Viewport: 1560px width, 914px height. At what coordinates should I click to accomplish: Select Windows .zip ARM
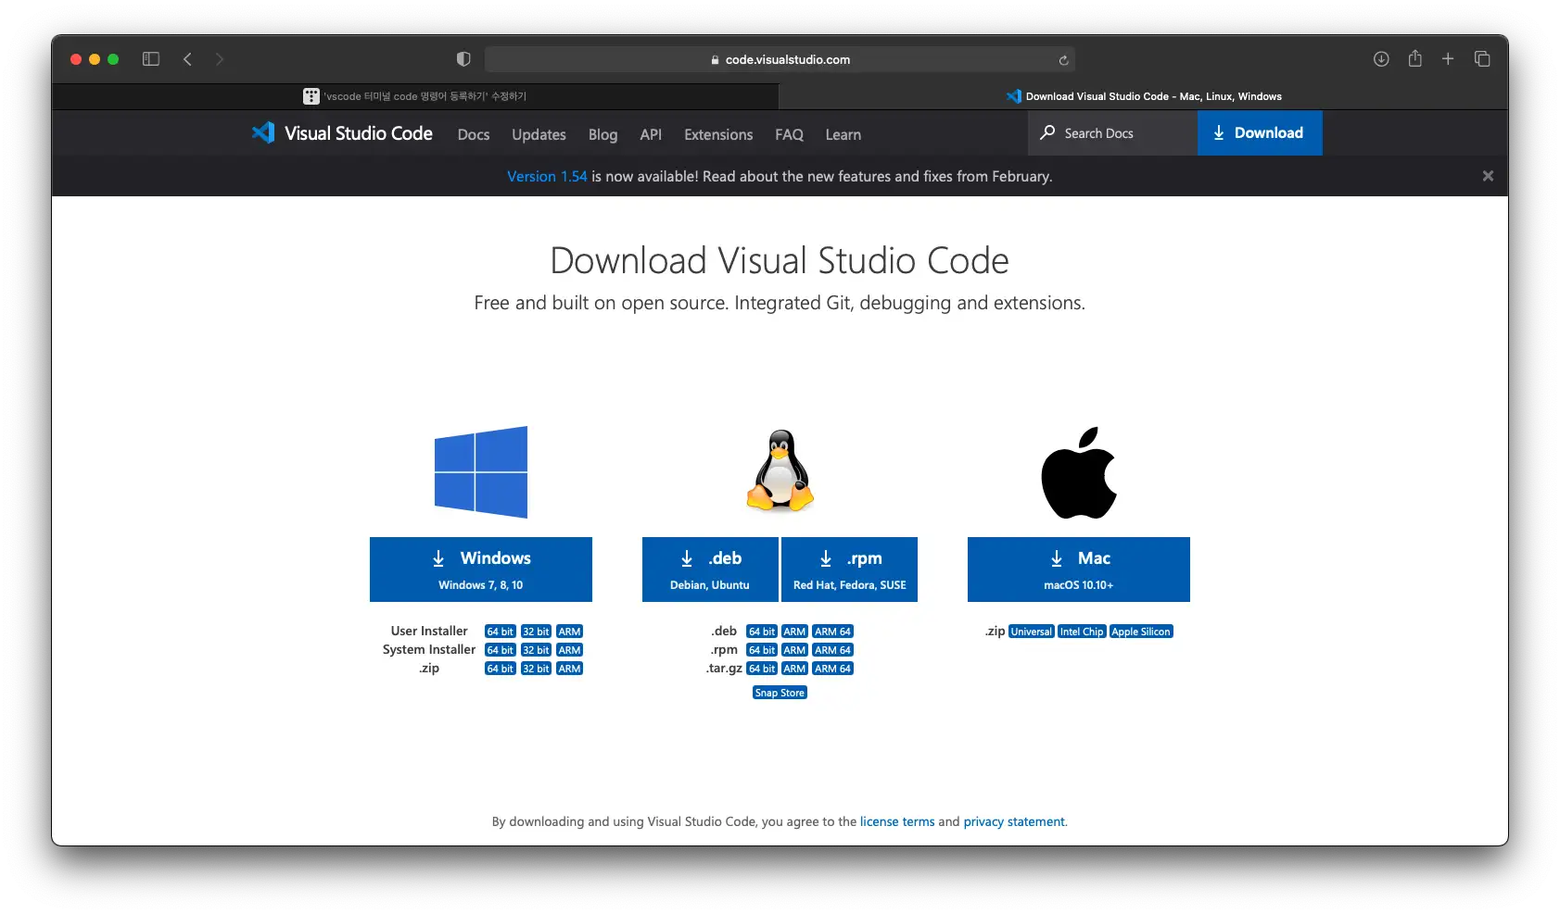pyautogui.click(x=569, y=669)
